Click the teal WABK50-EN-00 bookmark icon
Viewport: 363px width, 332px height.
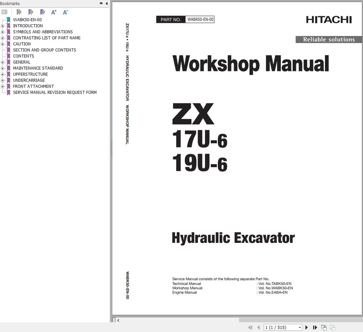(8, 20)
